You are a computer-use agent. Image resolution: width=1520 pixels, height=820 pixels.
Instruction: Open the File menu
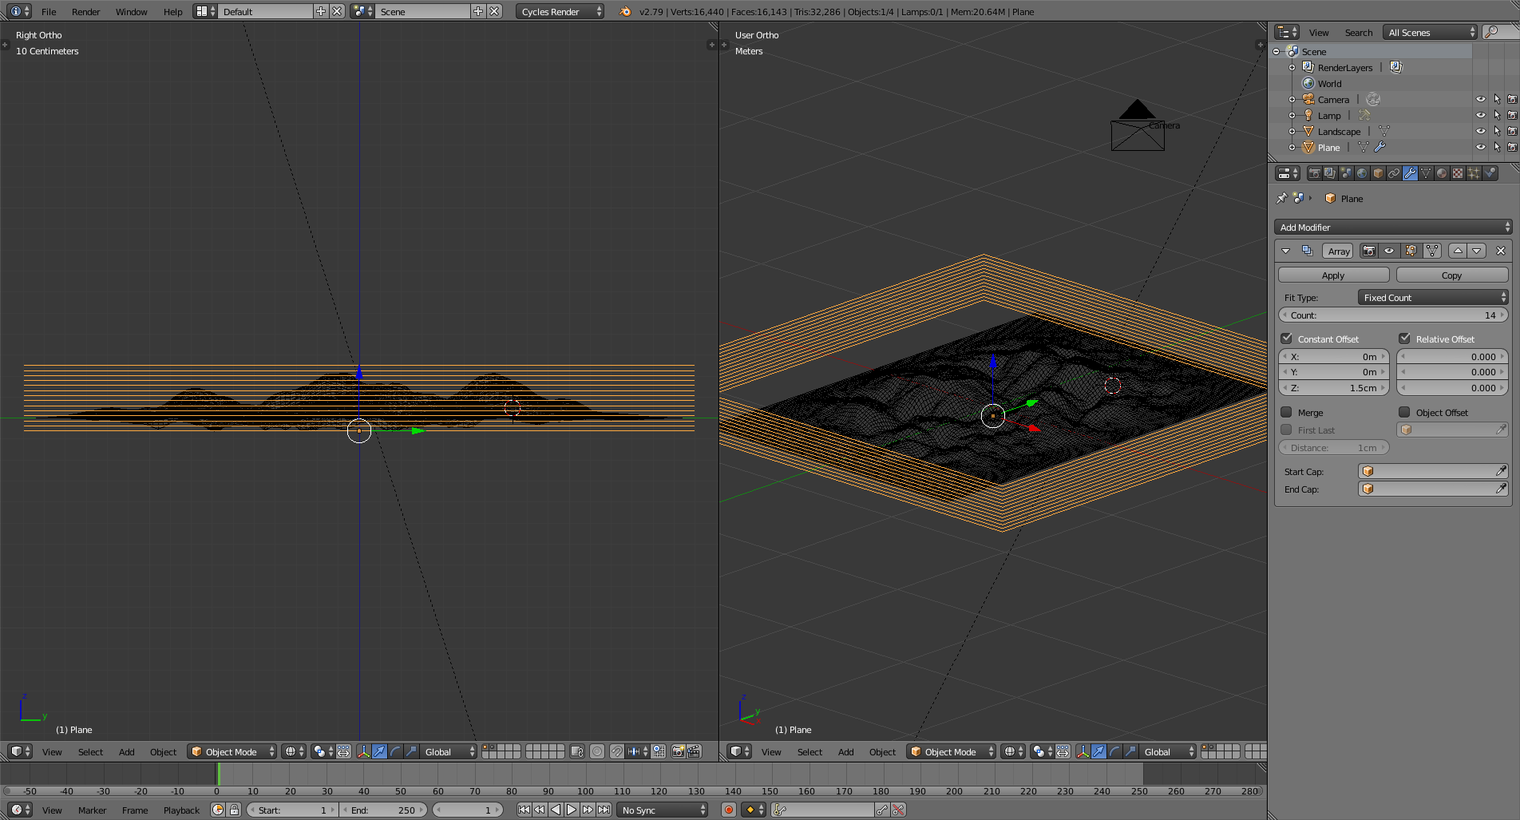(49, 11)
